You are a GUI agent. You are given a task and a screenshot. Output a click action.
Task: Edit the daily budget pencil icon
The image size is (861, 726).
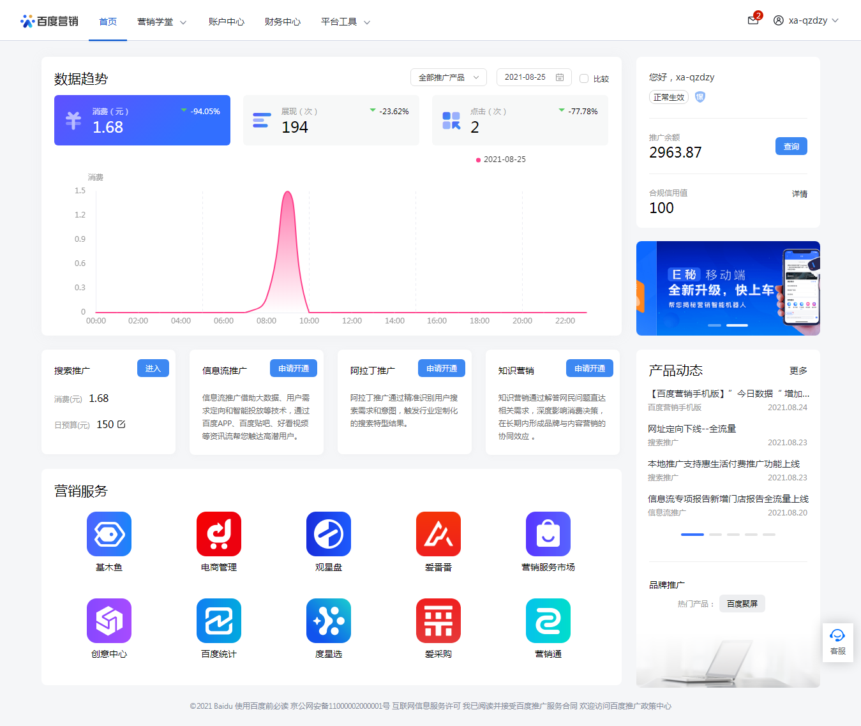point(122,424)
